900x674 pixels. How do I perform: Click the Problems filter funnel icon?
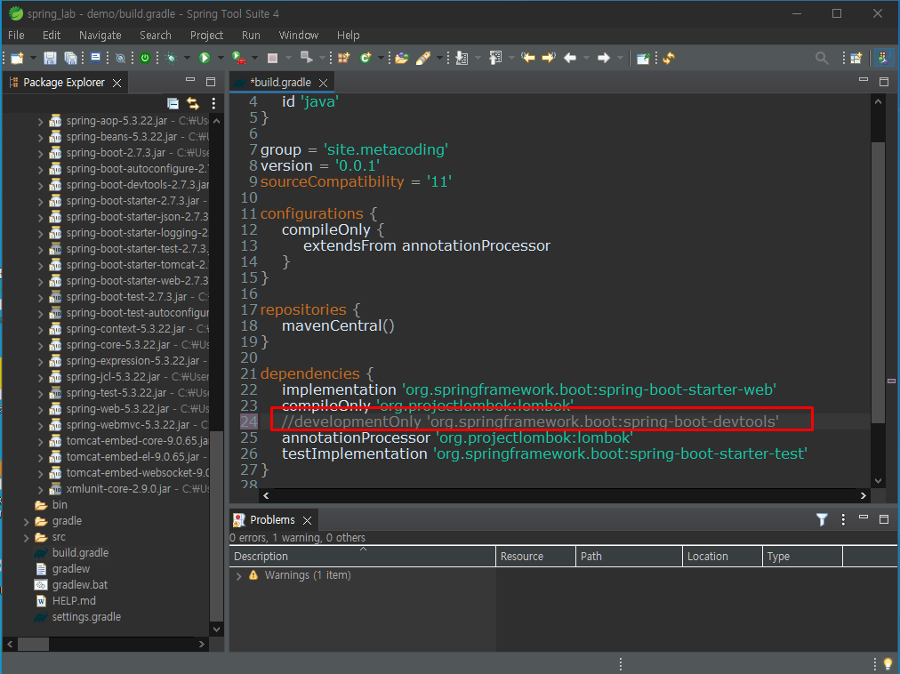[822, 519]
